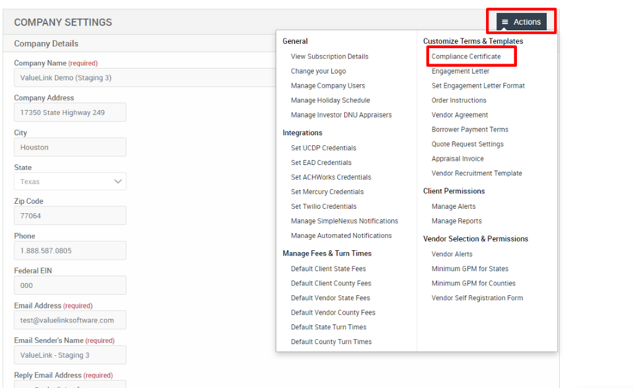Focus the Federal EIN field
634x388 pixels.
point(70,285)
